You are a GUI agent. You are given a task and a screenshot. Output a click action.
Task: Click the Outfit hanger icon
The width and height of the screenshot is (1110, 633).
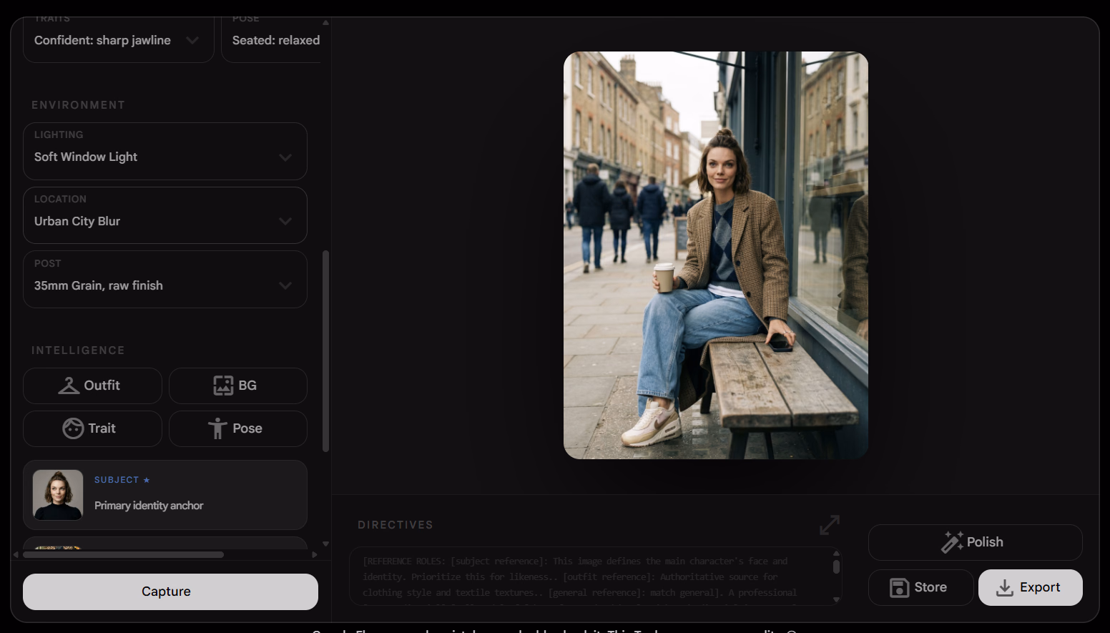tap(69, 386)
